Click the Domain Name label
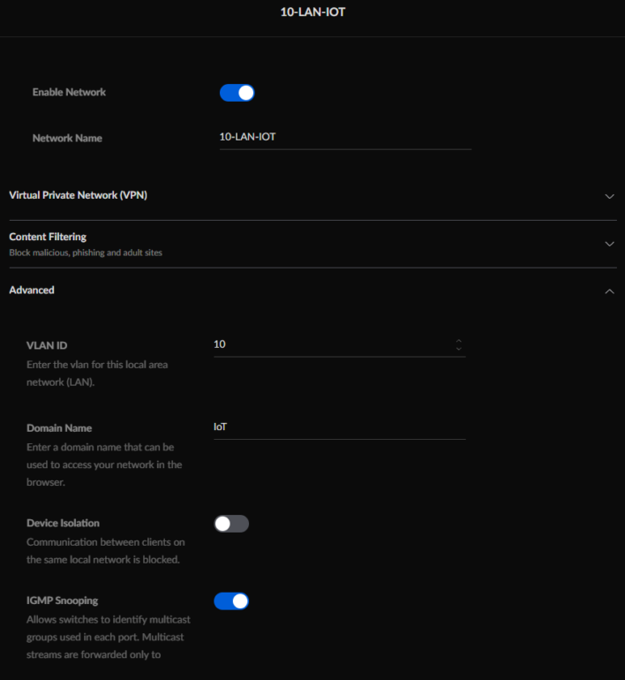 [59, 428]
